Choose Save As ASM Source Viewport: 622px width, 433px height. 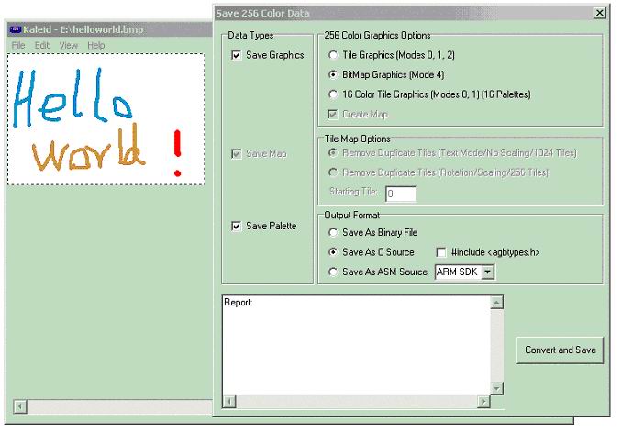coord(333,272)
